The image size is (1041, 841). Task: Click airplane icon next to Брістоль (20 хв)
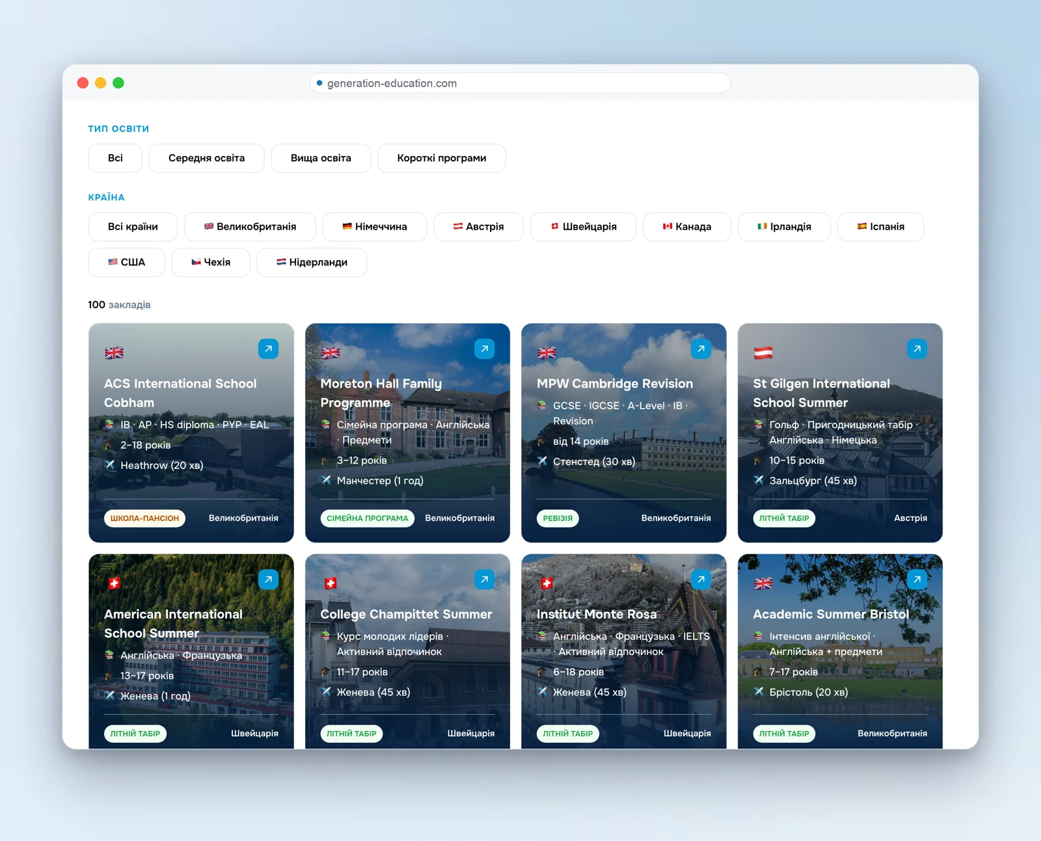pyautogui.click(x=759, y=692)
